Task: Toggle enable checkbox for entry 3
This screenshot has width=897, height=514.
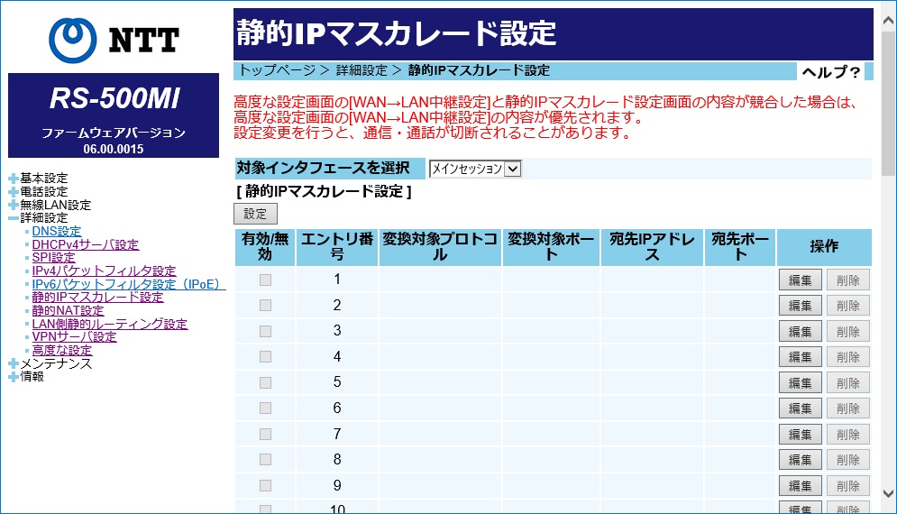Action: [265, 332]
